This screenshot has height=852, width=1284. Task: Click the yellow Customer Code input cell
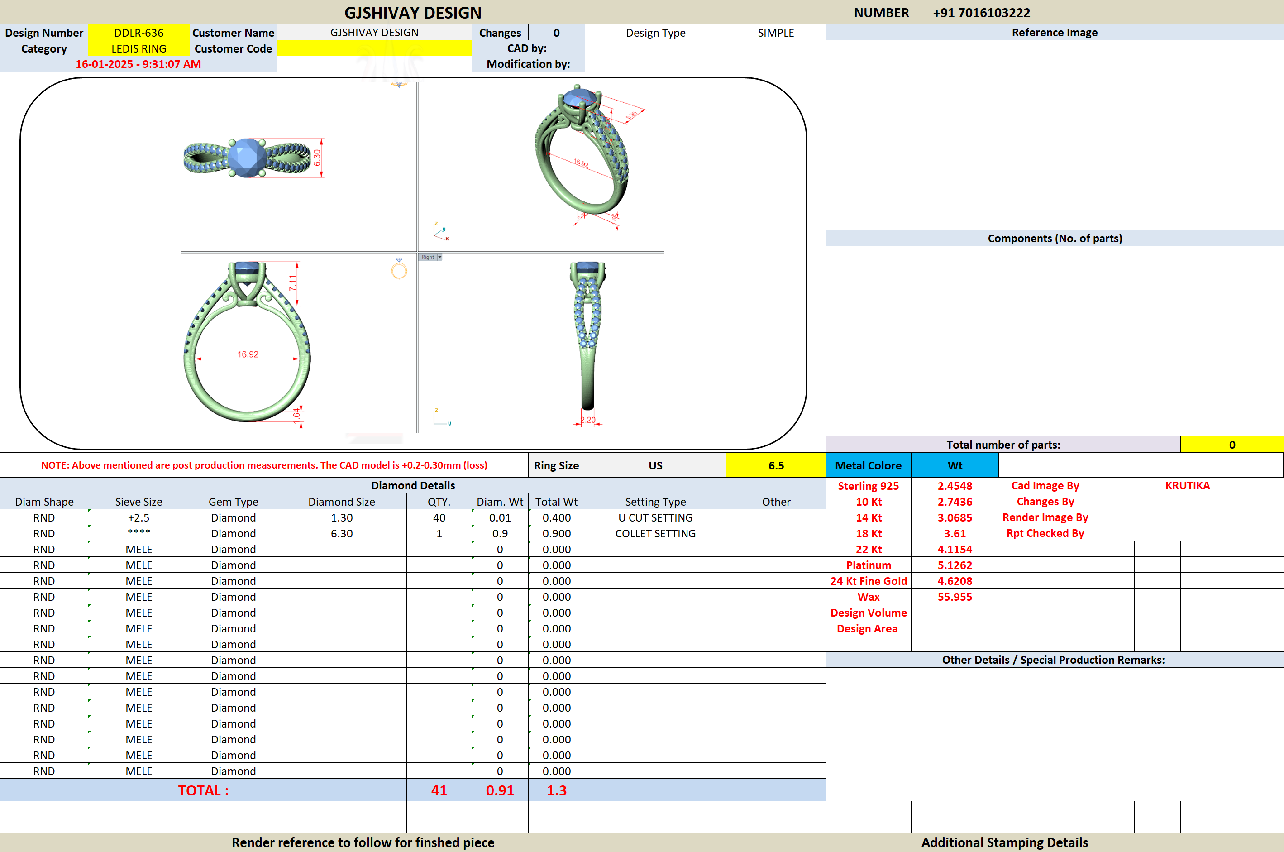374,48
